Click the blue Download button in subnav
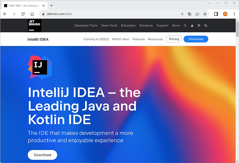239x163 pixels. pos(196,39)
